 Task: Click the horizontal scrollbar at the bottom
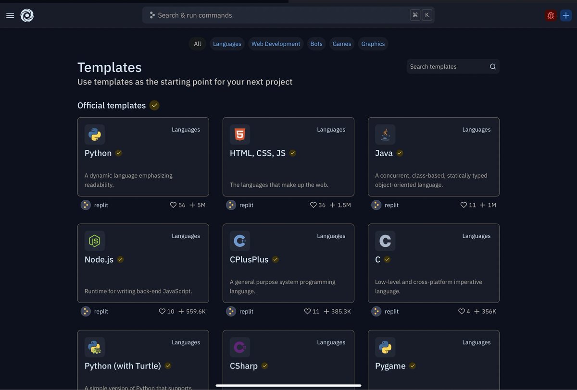(288, 385)
